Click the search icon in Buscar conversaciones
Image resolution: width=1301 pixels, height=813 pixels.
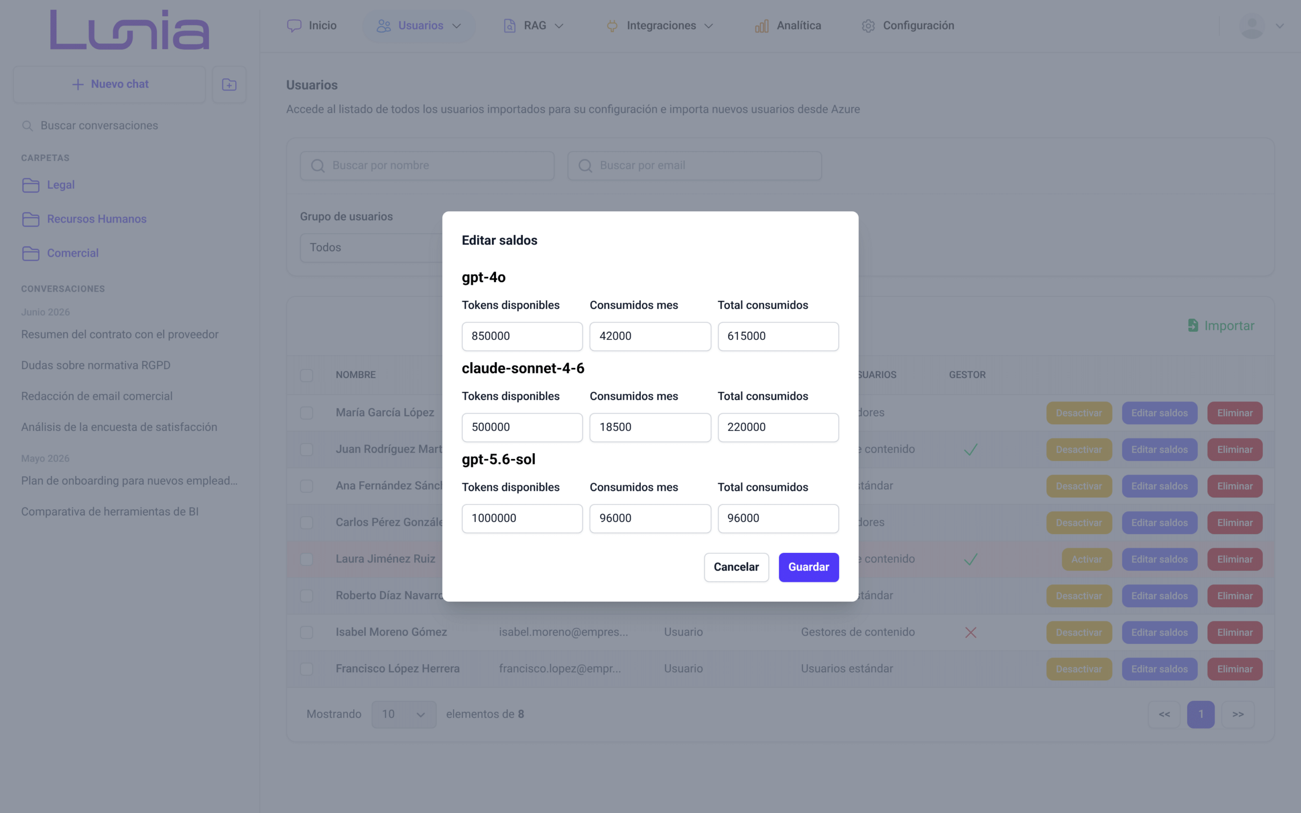pyautogui.click(x=27, y=126)
